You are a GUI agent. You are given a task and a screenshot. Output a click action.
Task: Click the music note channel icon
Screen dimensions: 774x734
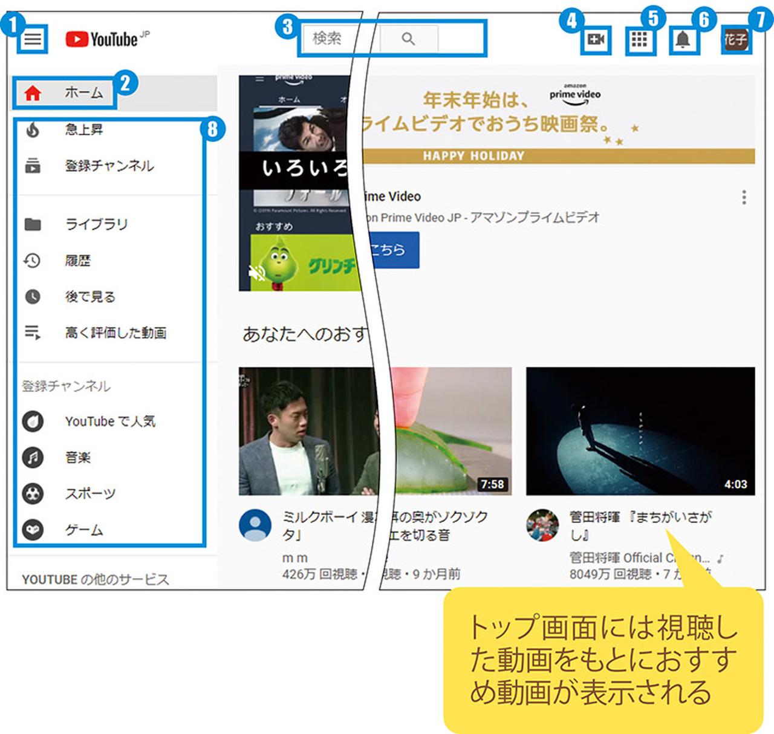(33, 457)
